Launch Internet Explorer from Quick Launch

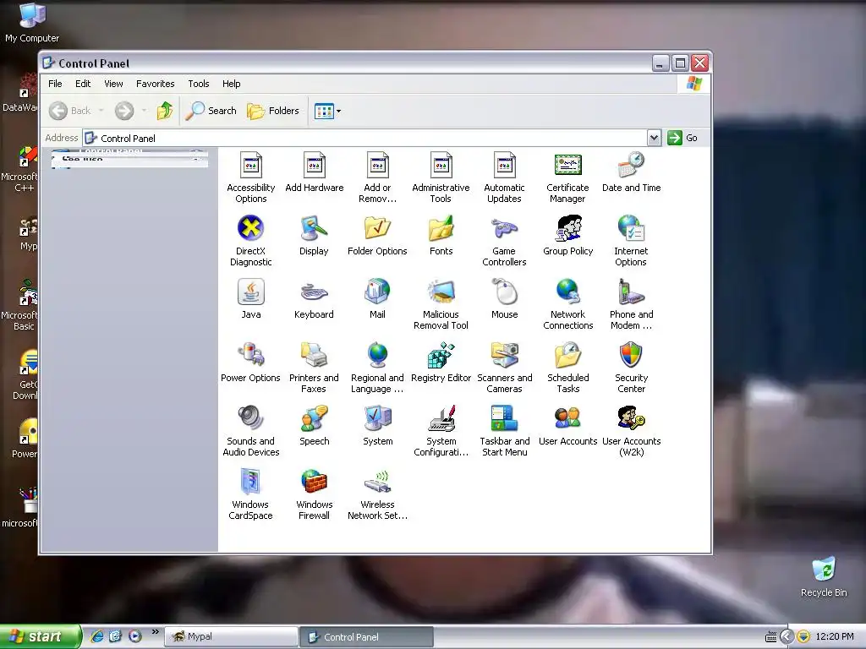[96, 636]
